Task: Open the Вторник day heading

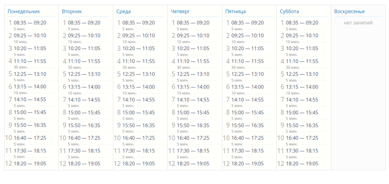Action: tap(72, 11)
